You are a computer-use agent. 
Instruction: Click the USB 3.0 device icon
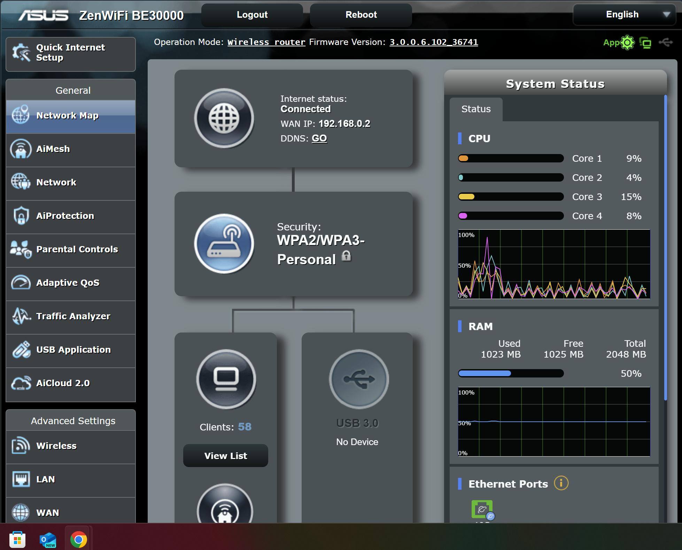tap(358, 379)
